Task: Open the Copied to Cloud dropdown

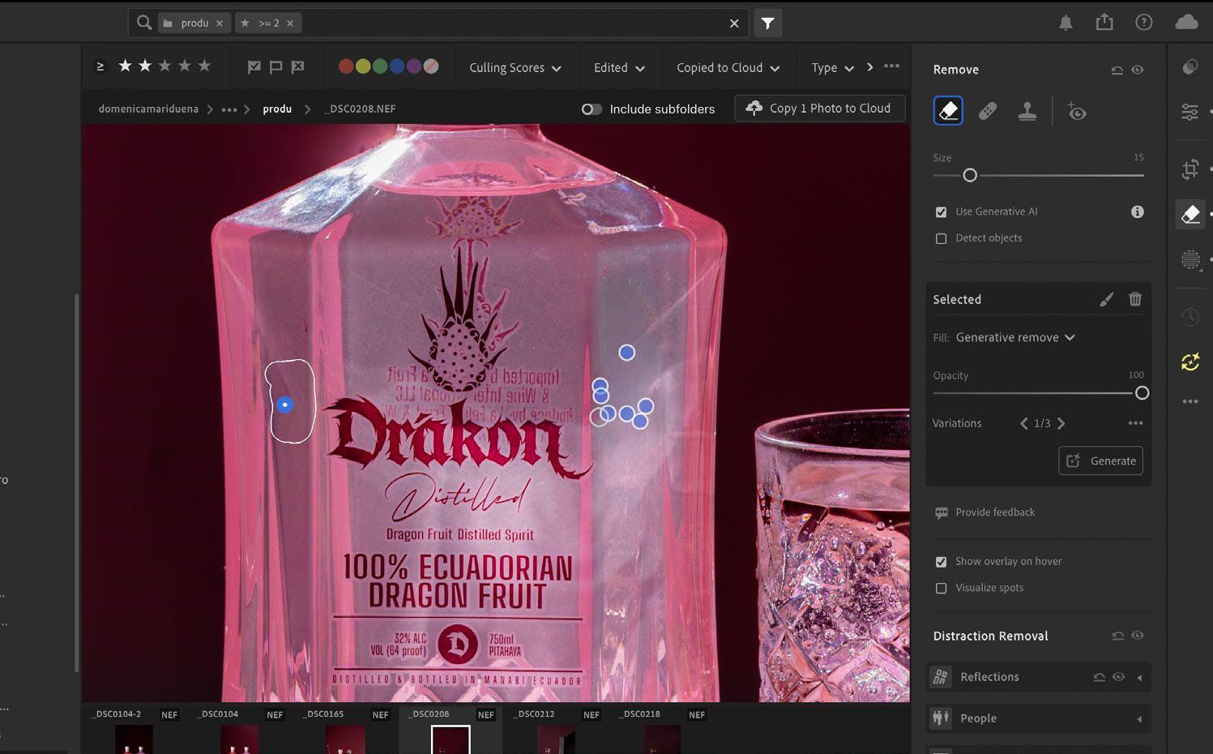Action: click(x=728, y=68)
